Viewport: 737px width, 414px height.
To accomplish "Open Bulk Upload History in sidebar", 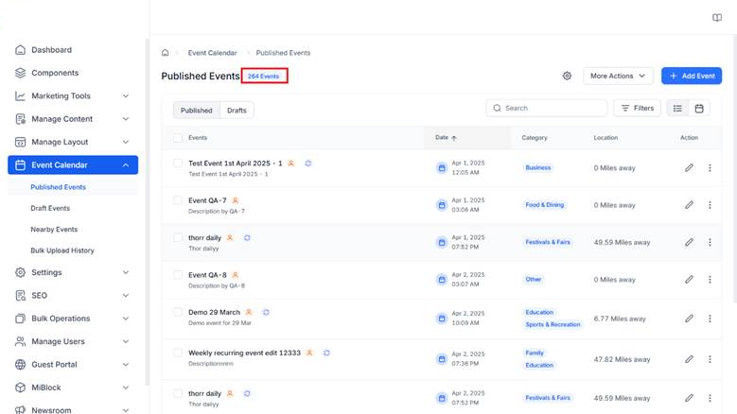I will point(62,250).
